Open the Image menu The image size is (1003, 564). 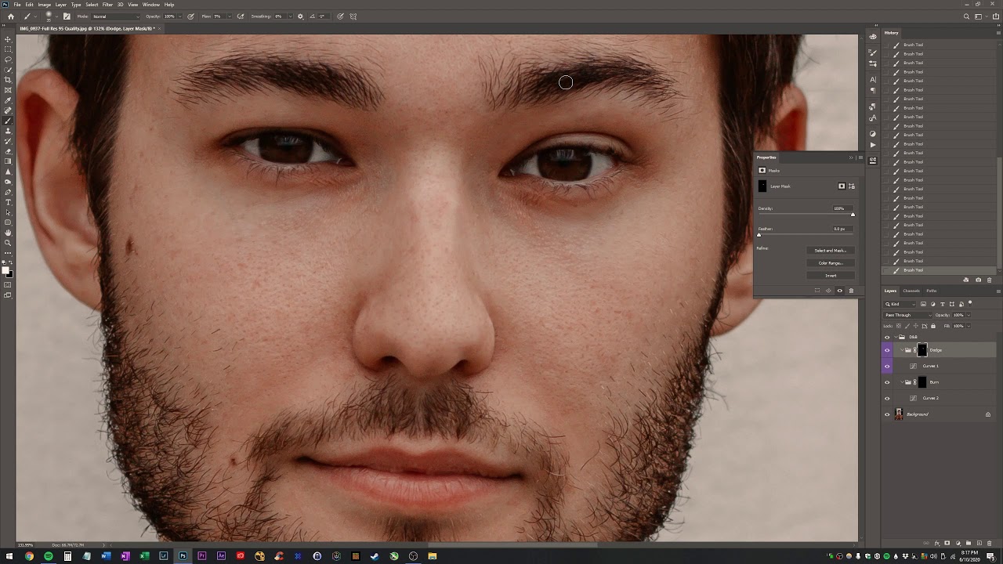click(45, 5)
